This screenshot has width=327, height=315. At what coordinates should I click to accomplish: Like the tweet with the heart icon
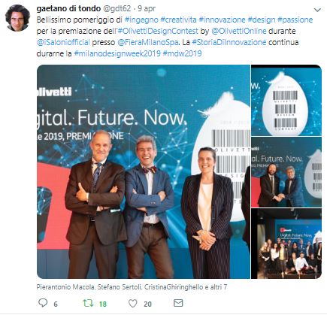(133, 304)
